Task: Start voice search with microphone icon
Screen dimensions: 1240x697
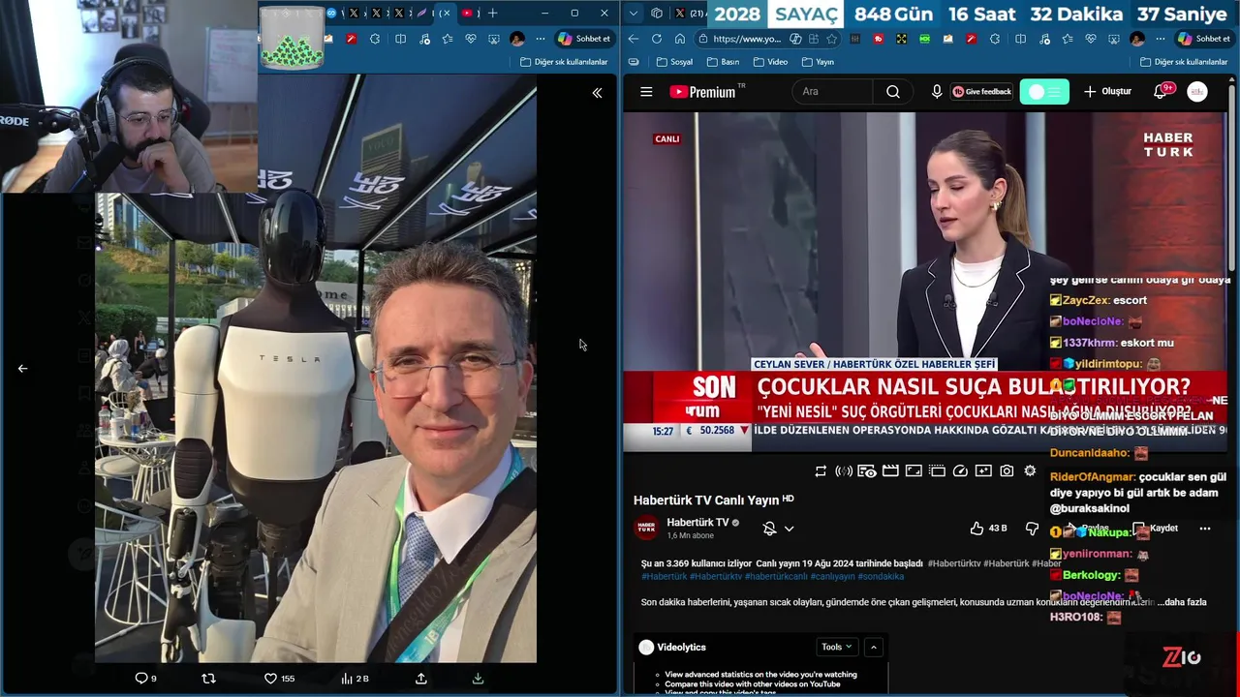Action: [x=937, y=92]
